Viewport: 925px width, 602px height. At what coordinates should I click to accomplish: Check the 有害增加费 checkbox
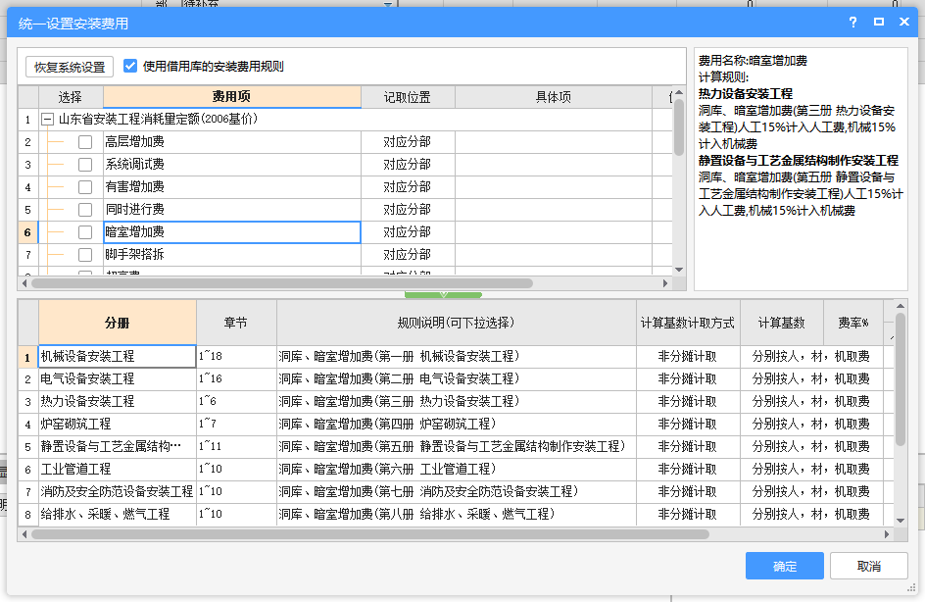tap(85, 186)
